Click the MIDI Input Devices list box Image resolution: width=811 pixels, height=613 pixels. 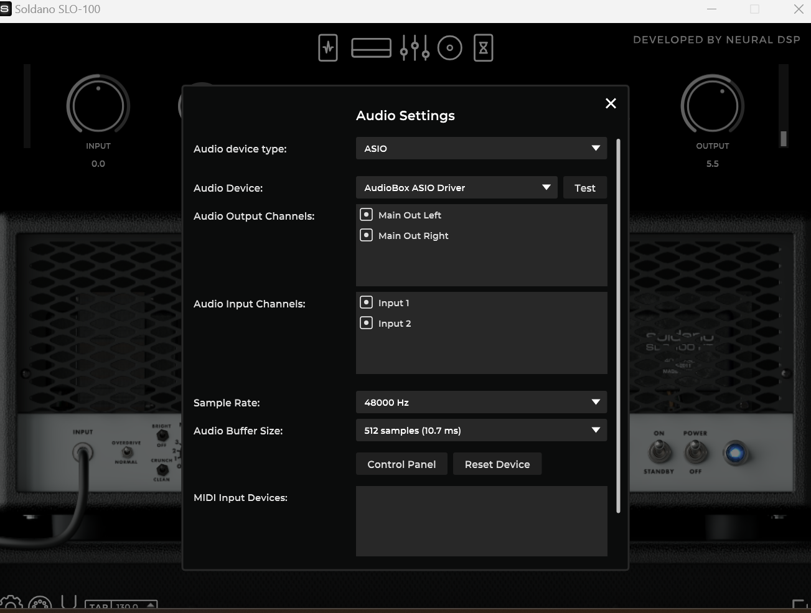click(482, 521)
